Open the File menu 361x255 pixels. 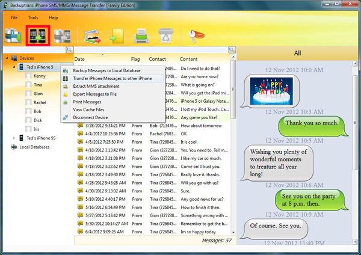click(x=14, y=17)
